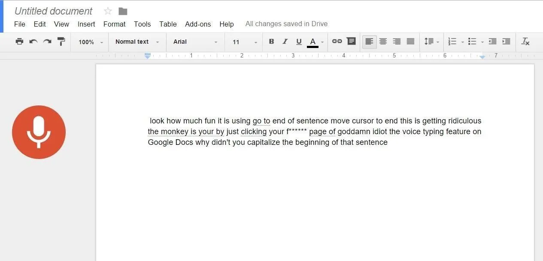This screenshot has width=543, height=261.
Task: Open the File menu
Action: [x=20, y=24]
